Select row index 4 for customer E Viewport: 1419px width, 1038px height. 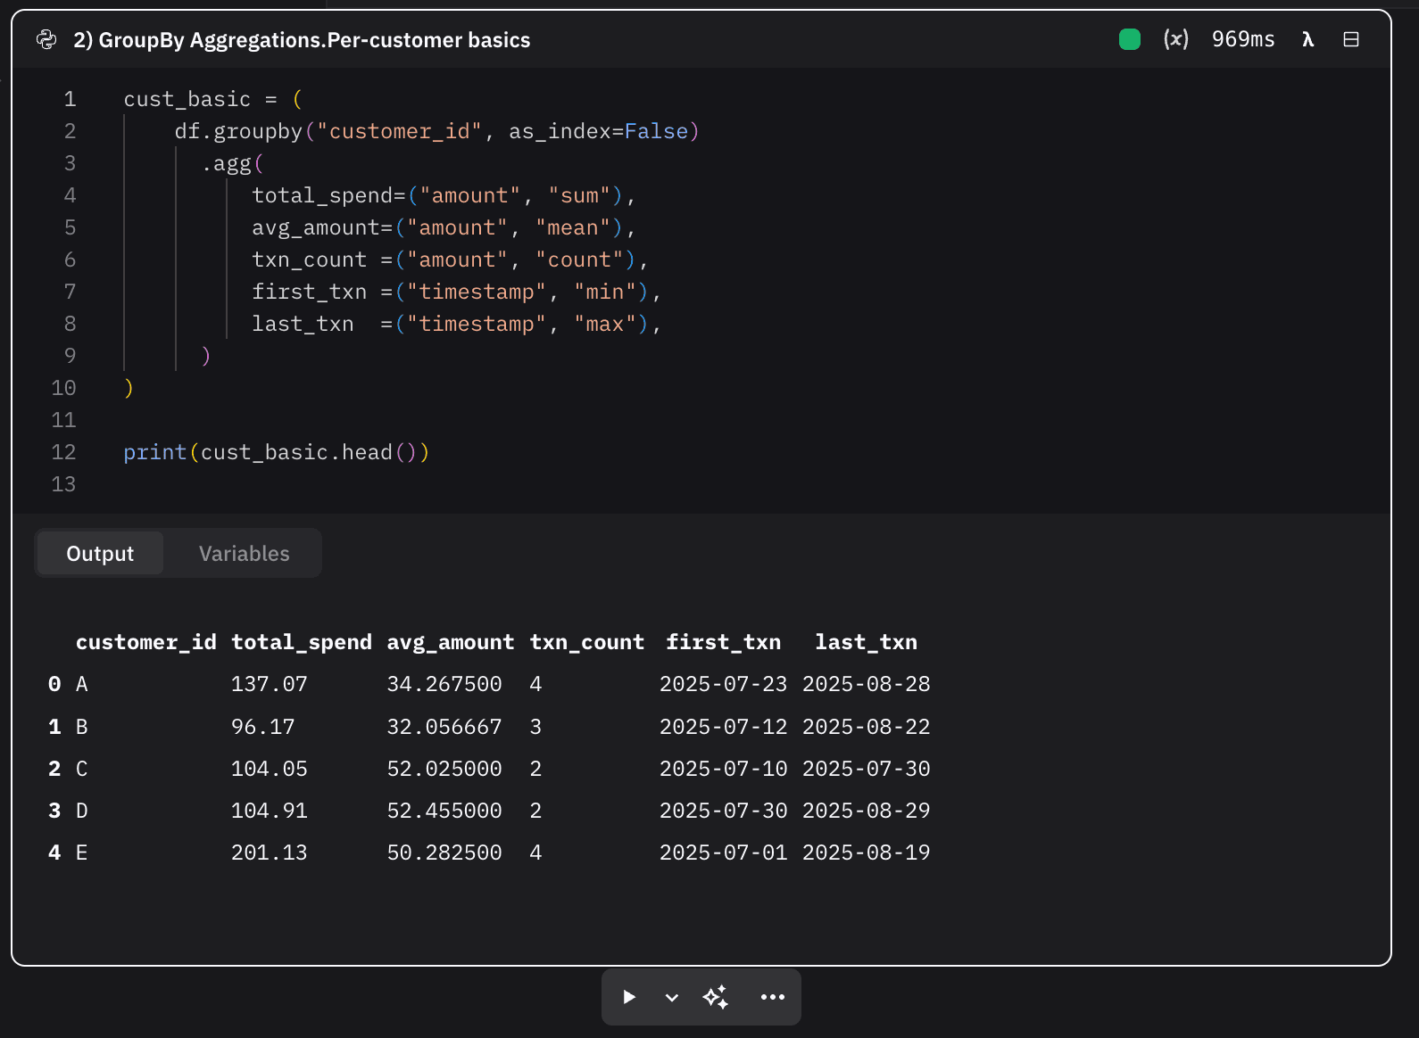[x=54, y=853]
